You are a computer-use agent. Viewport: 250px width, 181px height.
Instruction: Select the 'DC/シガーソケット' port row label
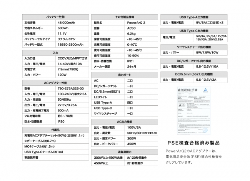(105, 86)
